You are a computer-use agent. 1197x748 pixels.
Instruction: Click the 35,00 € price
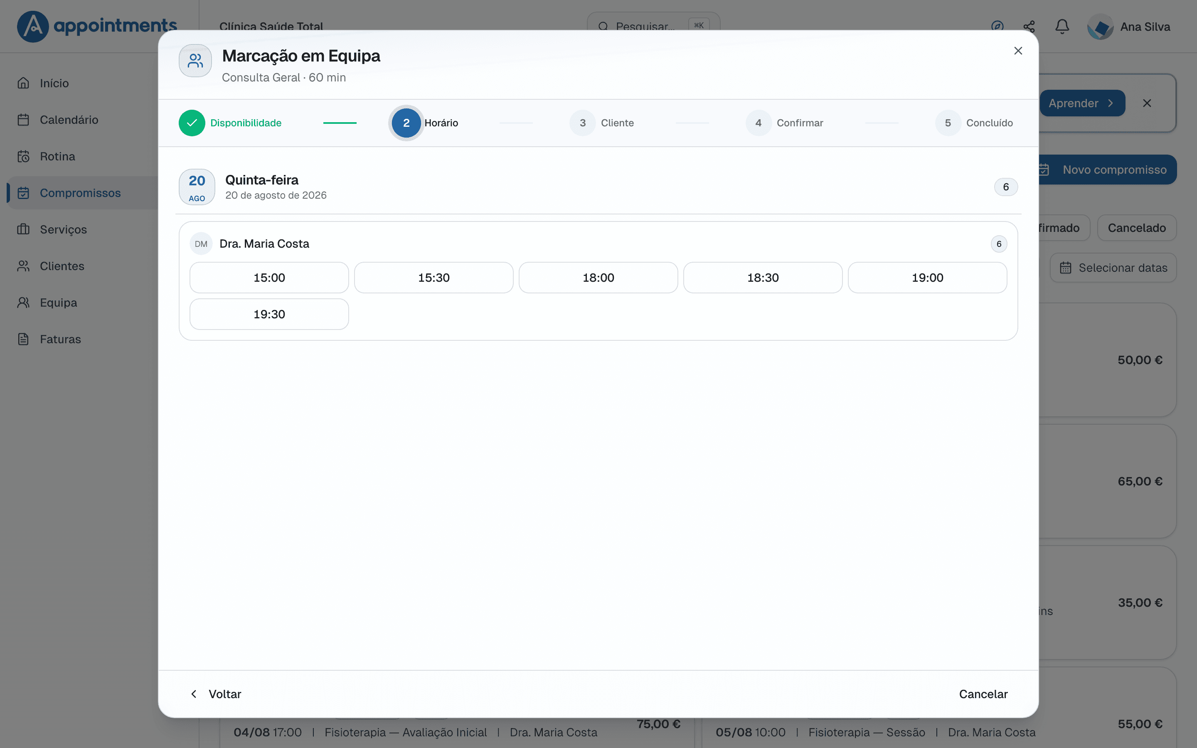1140,603
